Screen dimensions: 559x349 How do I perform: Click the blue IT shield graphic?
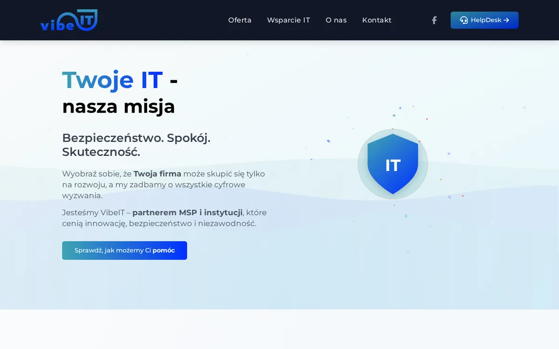coord(393,164)
